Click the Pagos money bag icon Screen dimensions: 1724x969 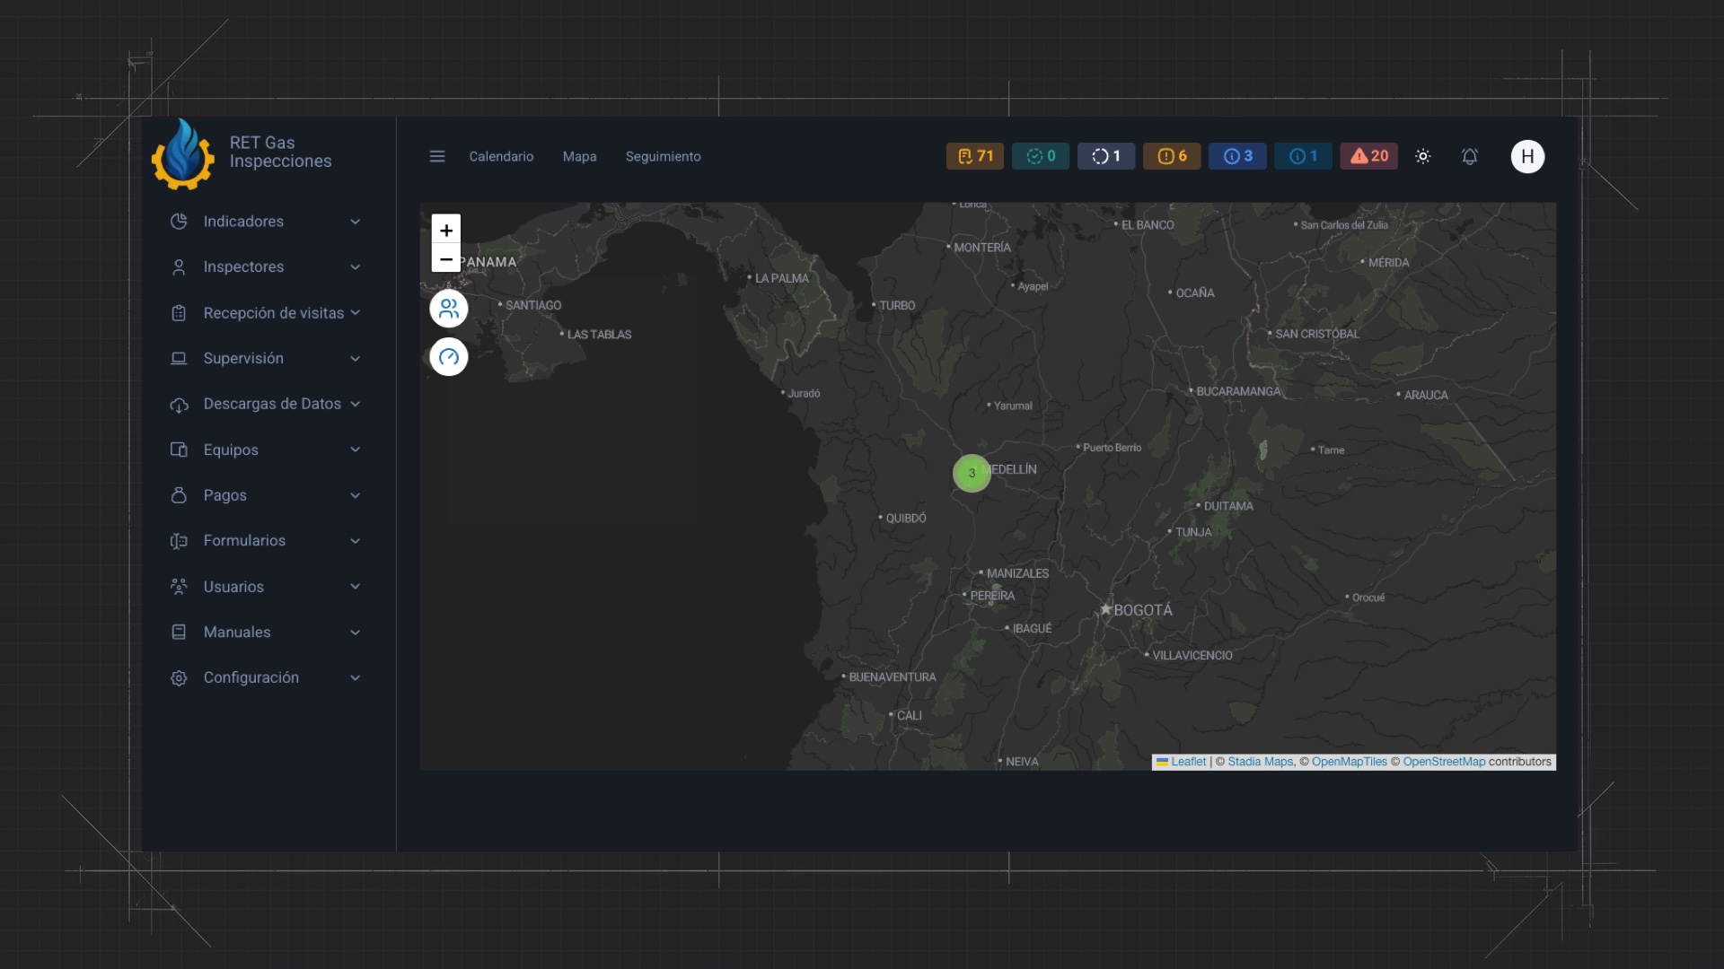click(x=179, y=495)
